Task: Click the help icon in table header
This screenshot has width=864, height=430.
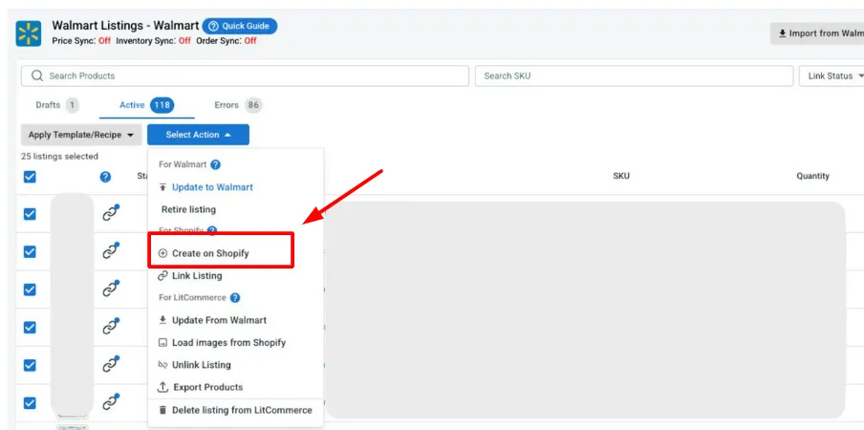Action: pyautogui.click(x=106, y=177)
